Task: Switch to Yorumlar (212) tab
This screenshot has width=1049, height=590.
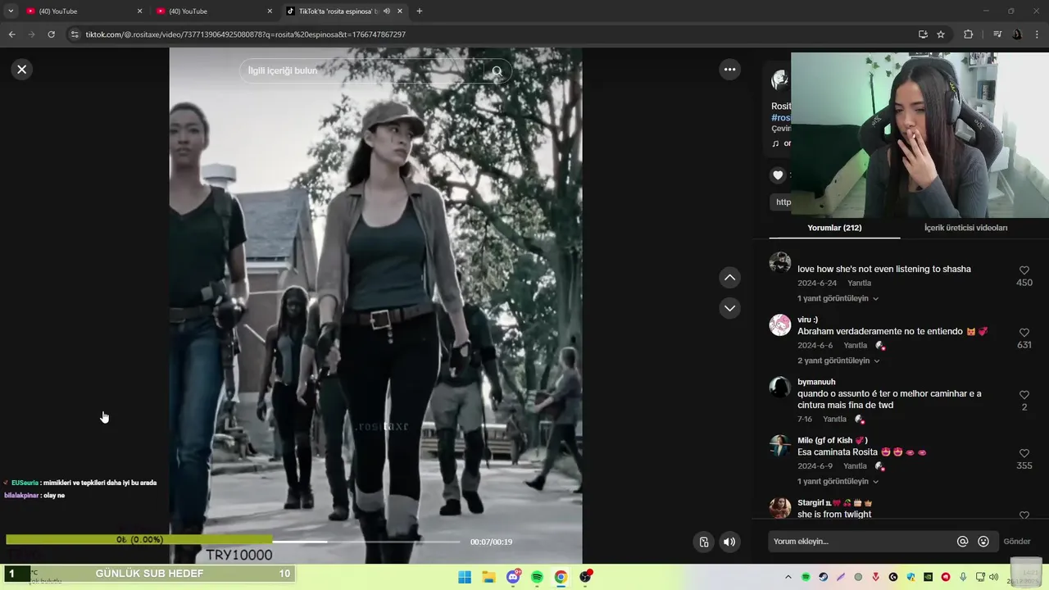Action: (834, 228)
